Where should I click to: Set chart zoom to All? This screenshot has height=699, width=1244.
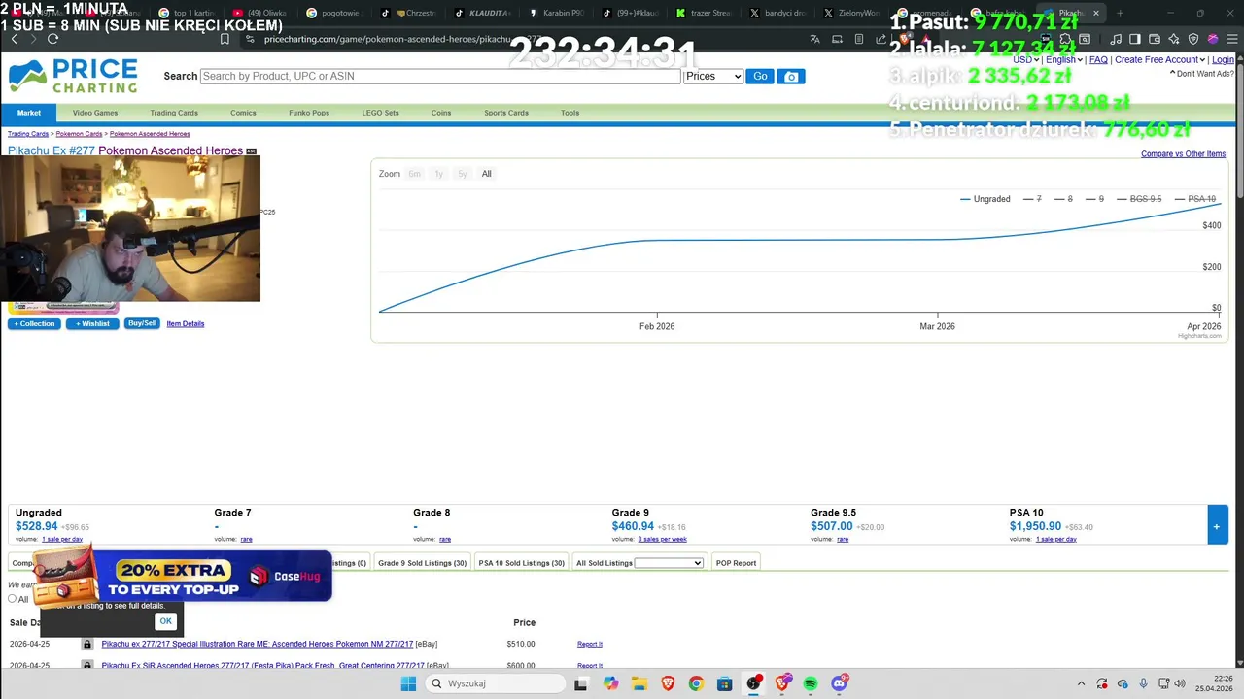pos(487,174)
